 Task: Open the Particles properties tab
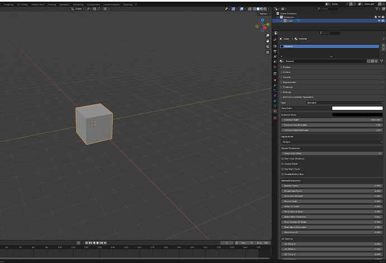click(x=275, y=90)
